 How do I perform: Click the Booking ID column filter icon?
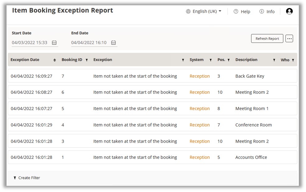coord(87,60)
